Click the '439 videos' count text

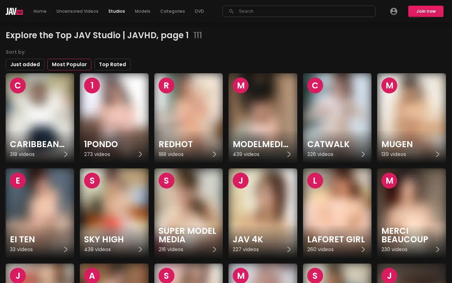[x=246, y=154]
